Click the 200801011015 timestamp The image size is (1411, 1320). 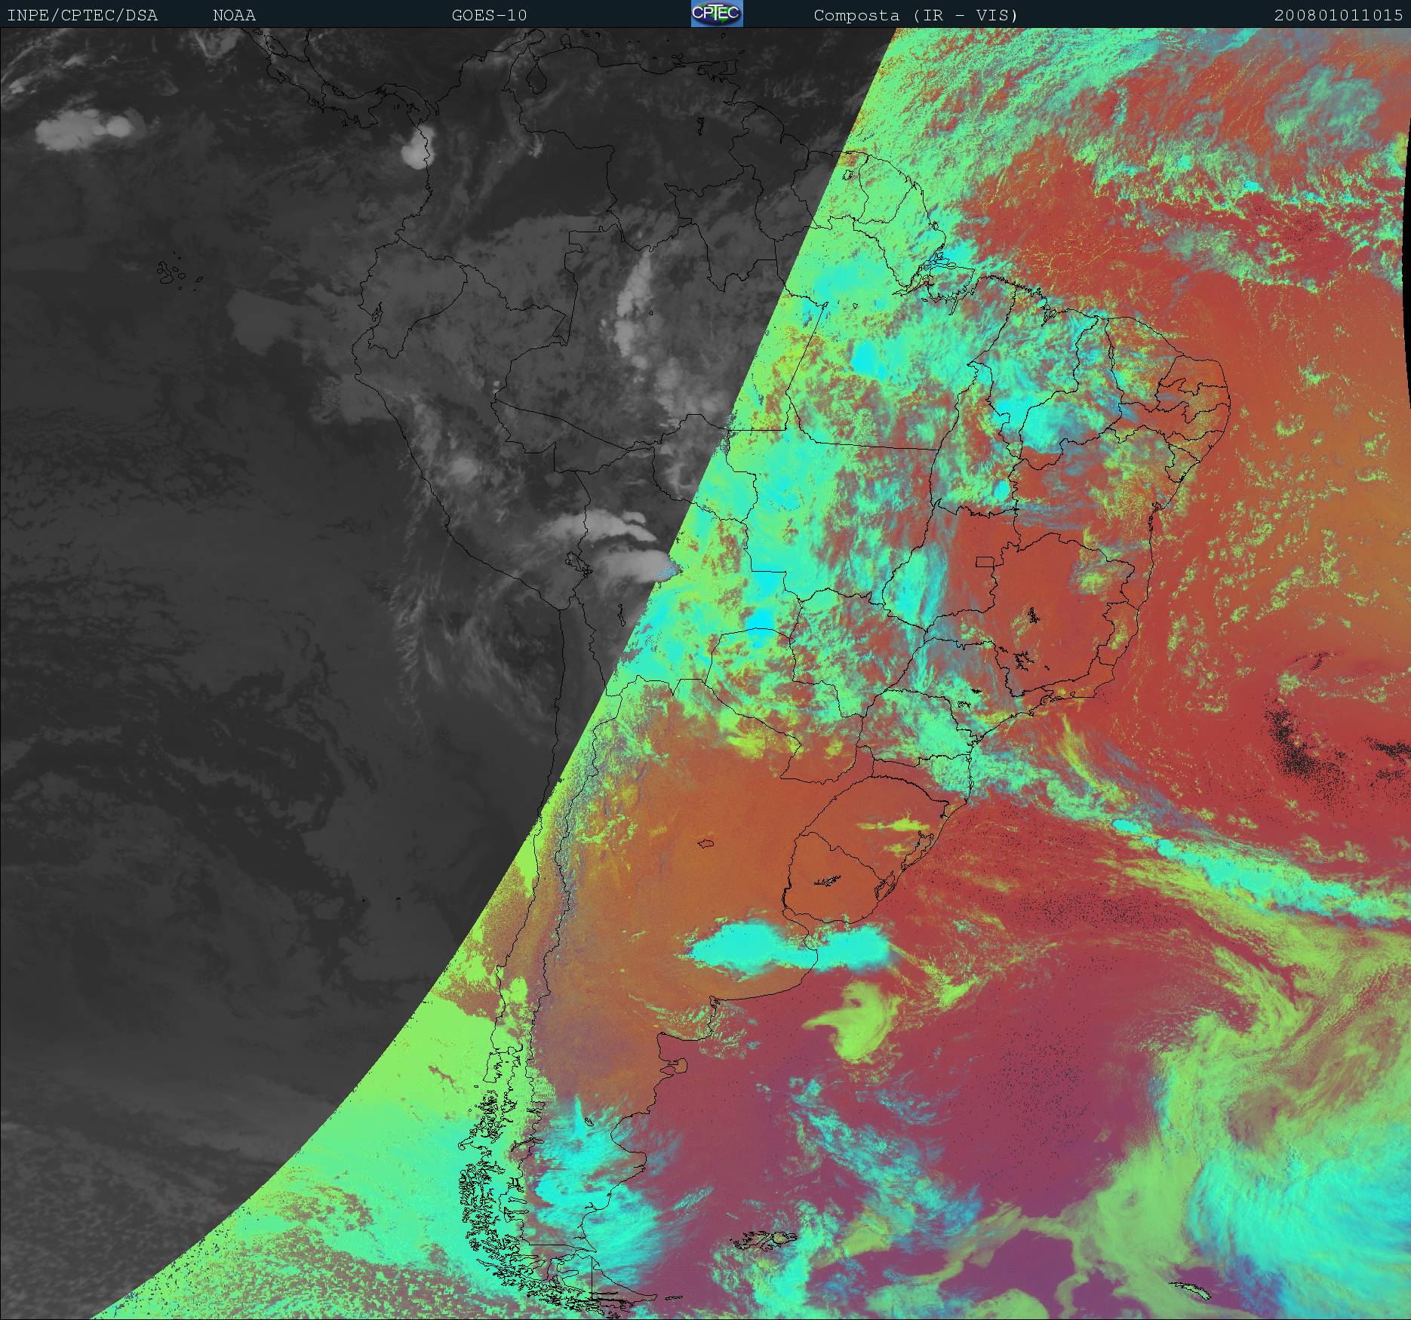1339,15
